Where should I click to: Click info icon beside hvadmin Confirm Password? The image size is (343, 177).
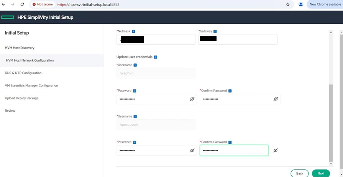[230, 91]
